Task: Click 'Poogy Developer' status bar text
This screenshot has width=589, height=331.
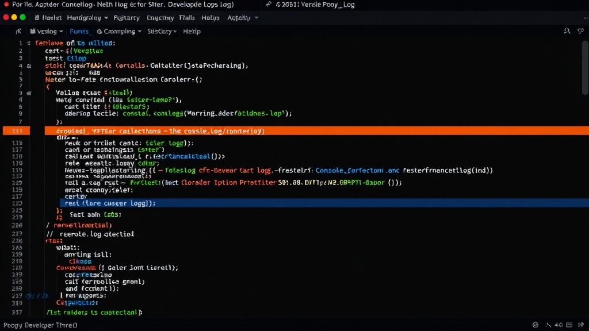Action: coord(40,325)
